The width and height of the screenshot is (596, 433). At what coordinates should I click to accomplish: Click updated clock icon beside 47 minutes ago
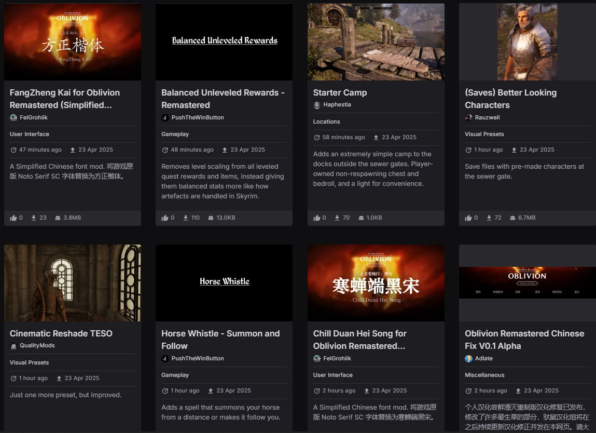click(x=13, y=150)
